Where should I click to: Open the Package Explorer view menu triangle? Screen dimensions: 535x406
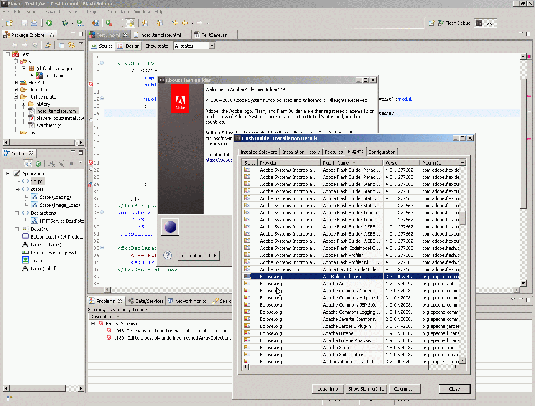click(81, 43)
